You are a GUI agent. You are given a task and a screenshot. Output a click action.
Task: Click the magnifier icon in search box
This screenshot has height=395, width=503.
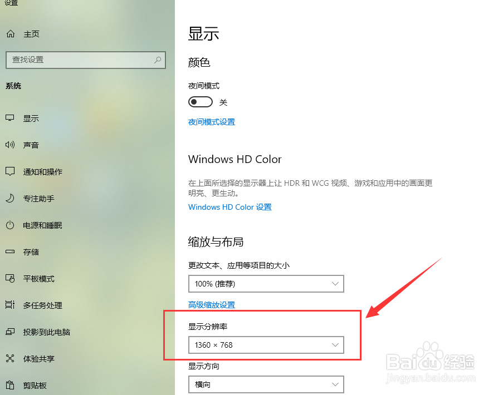[x=158, y=60]
